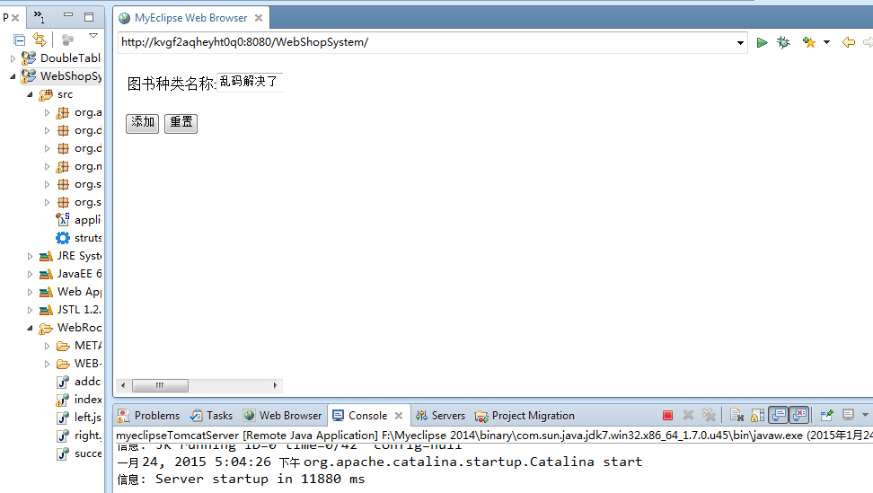Click the package explorer focus task icon
This screenshot has height=493, width=873.
click(x=67, y=40)
